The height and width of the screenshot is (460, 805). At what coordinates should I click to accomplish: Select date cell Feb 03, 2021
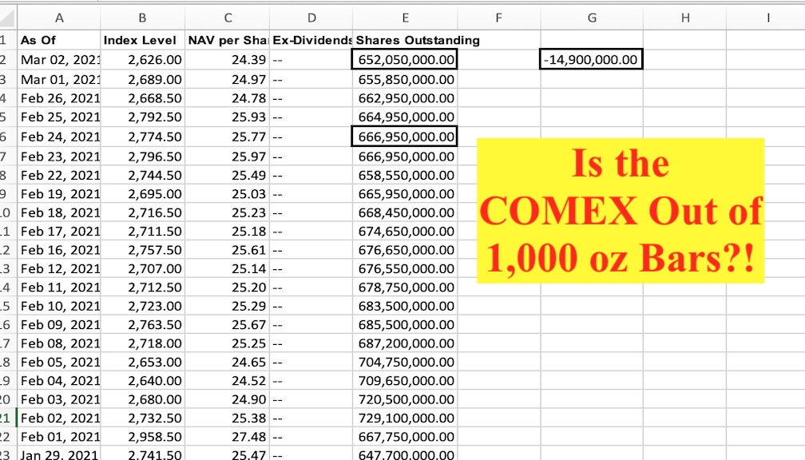[x=59, y=399]
